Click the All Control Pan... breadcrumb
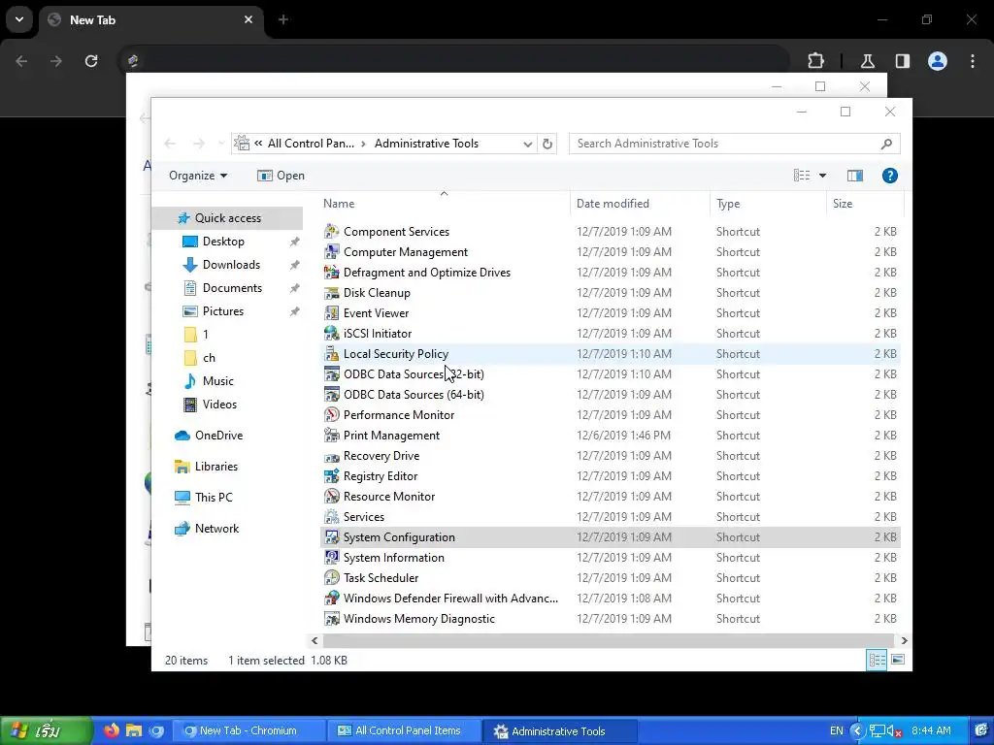Image resolution: width=994 pixels, height=745 pixels. coord(311,144)
